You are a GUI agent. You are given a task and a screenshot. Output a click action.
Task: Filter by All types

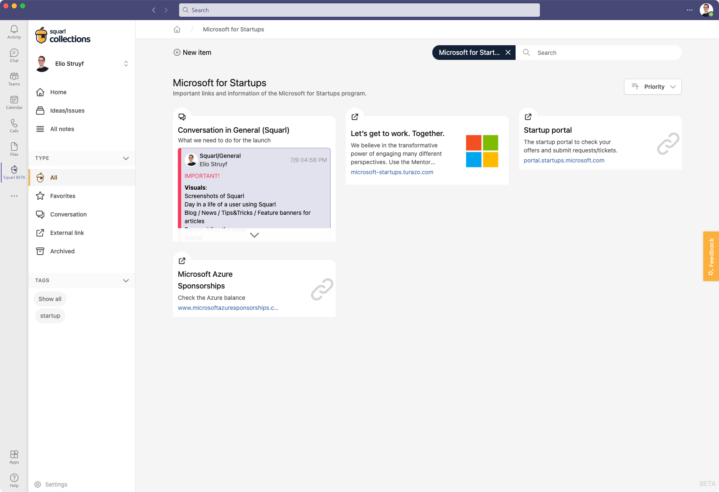click(82, 178)
